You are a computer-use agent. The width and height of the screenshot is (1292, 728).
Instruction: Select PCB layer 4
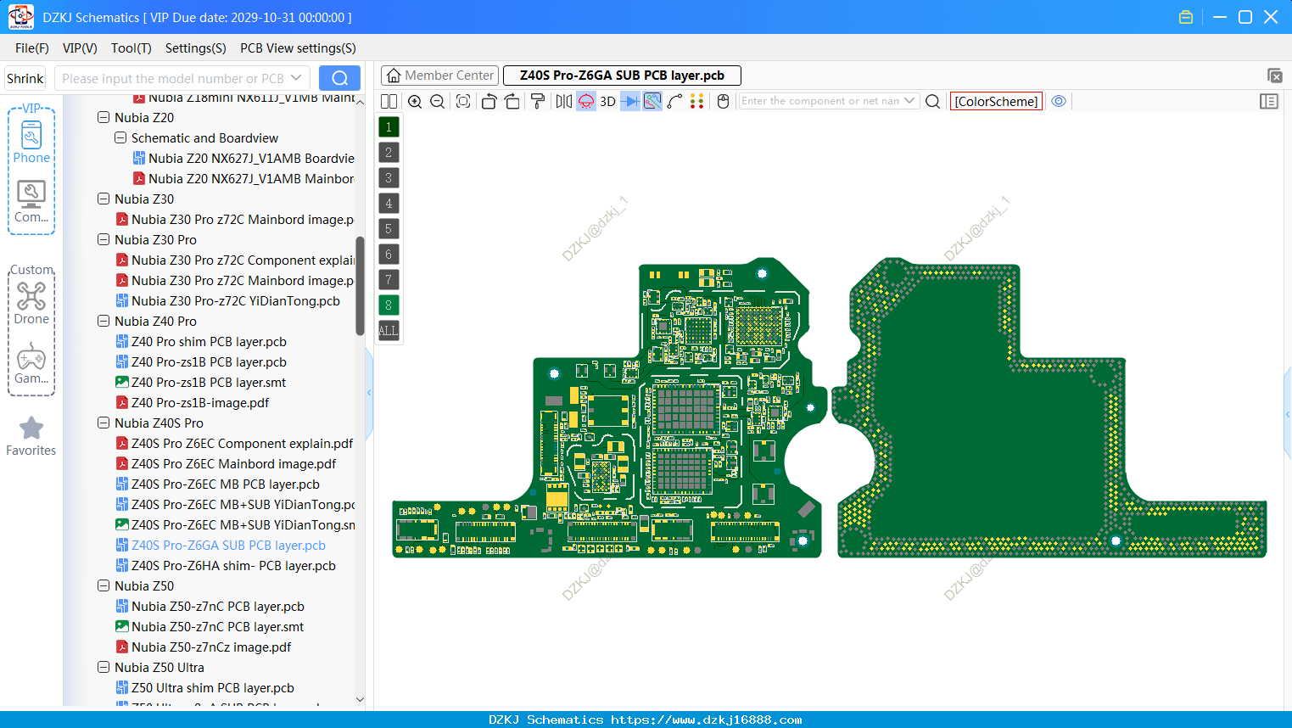[389, 204]
